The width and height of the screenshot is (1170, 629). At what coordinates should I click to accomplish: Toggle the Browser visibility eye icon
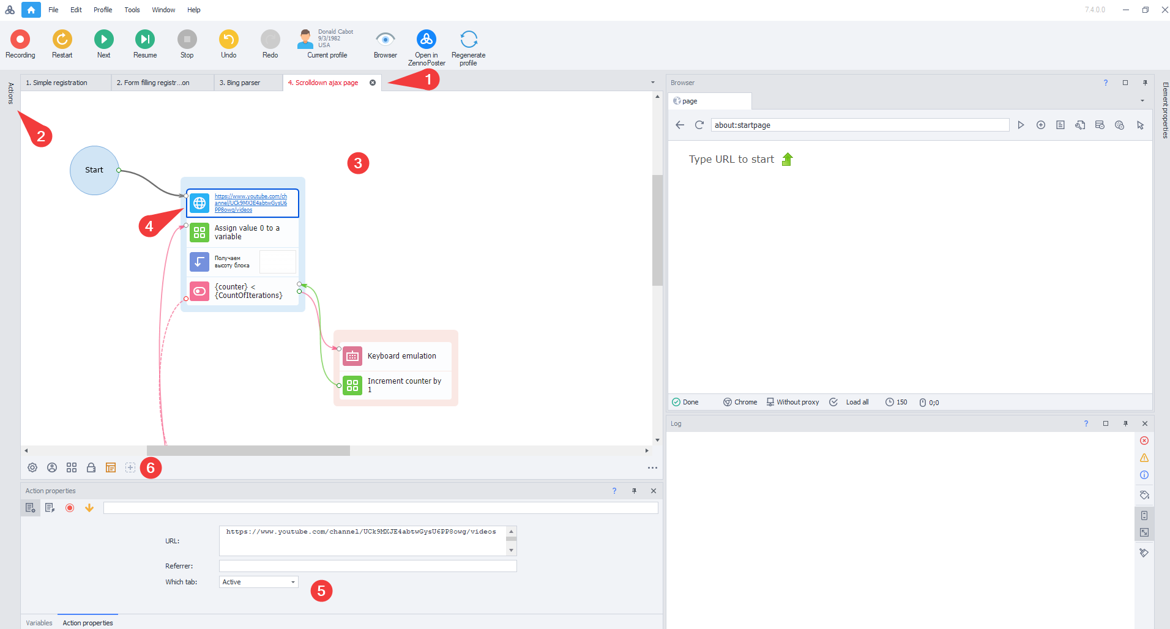coord(385,40)
